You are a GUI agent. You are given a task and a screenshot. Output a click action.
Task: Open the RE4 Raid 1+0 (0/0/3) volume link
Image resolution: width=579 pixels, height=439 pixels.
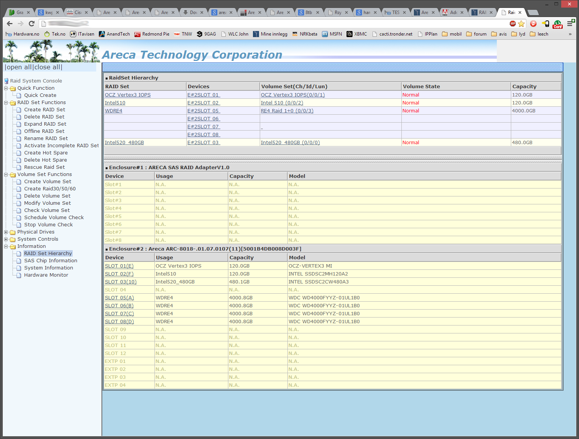coord(287,111)
